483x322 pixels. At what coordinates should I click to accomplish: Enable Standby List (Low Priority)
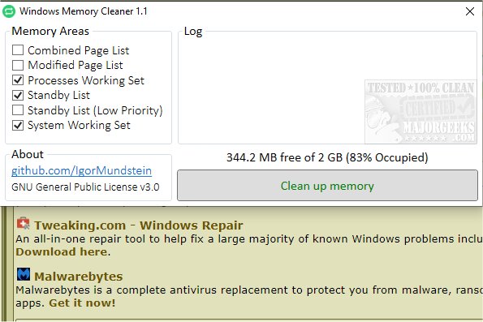coord(18,110)
